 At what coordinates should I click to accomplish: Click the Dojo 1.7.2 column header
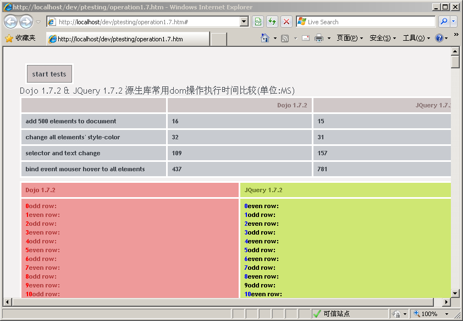(239, 105)
